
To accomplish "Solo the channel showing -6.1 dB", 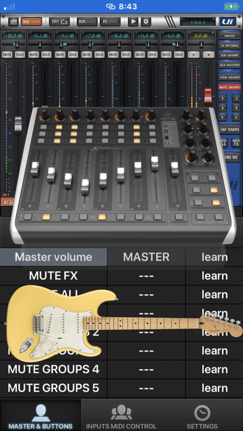I will [x=46, y=54].
